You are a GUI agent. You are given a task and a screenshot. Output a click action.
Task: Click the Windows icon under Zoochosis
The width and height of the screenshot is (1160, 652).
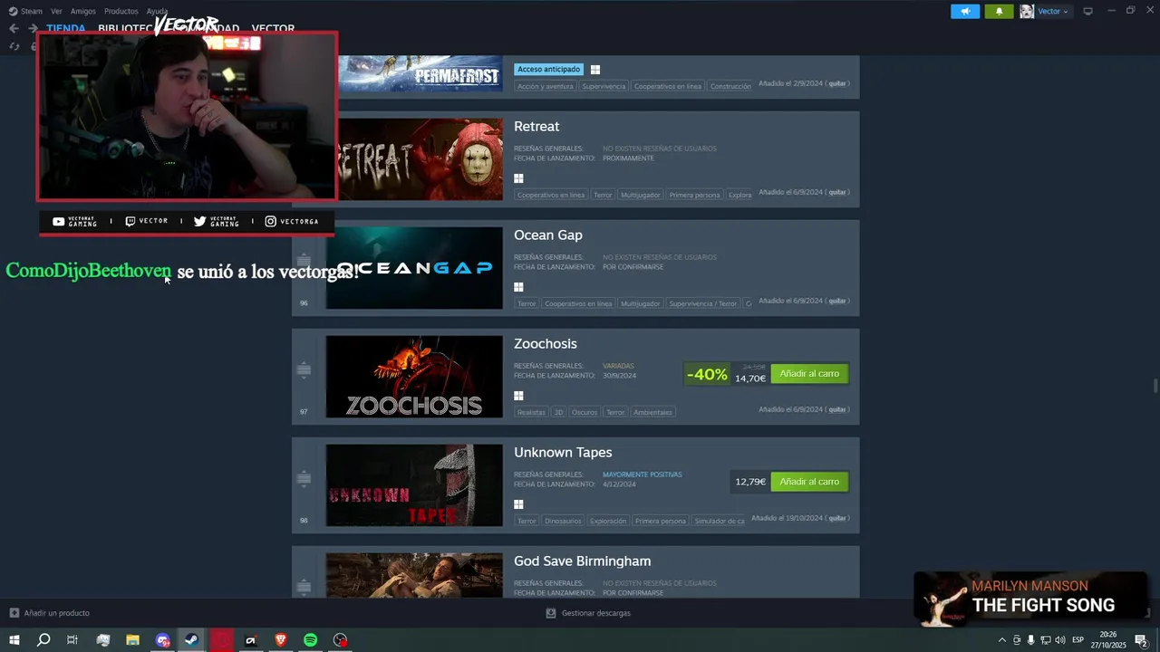518,396
